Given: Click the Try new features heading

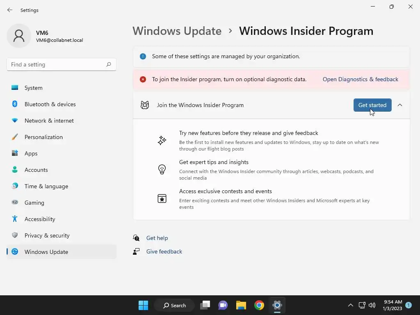Looking at the screenshot, I should pyautogui.click(x=249, y=133).
